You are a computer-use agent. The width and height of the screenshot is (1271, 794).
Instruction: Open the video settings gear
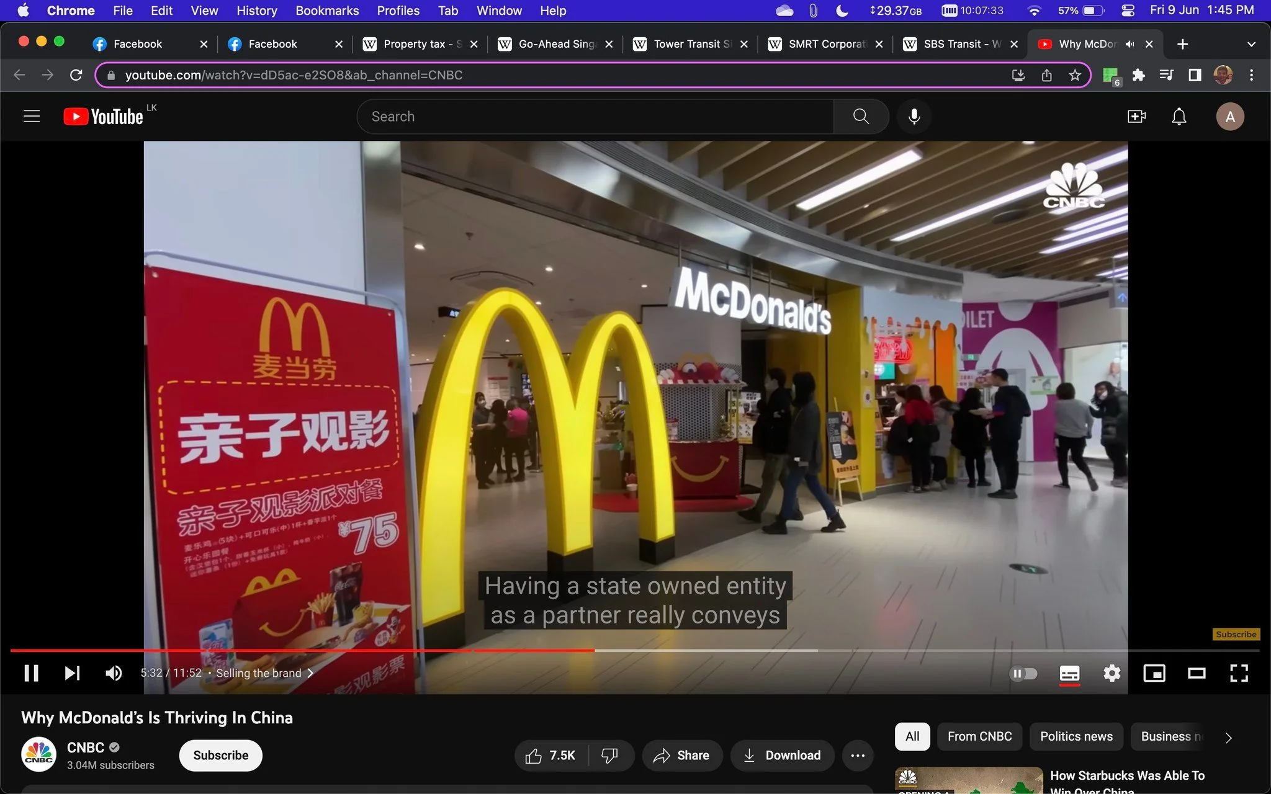pyautogui.click(x=1112, y=673)
